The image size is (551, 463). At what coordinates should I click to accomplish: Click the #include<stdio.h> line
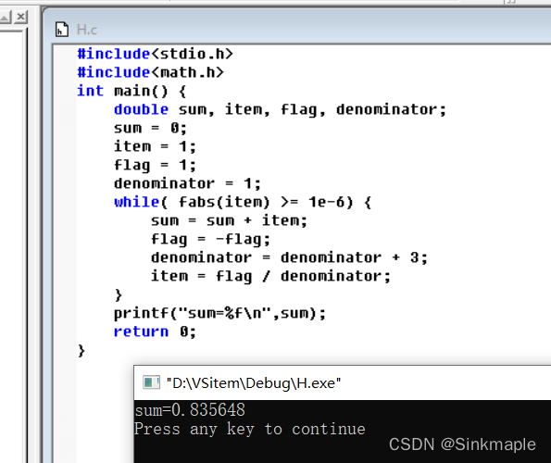click(155, 54)
